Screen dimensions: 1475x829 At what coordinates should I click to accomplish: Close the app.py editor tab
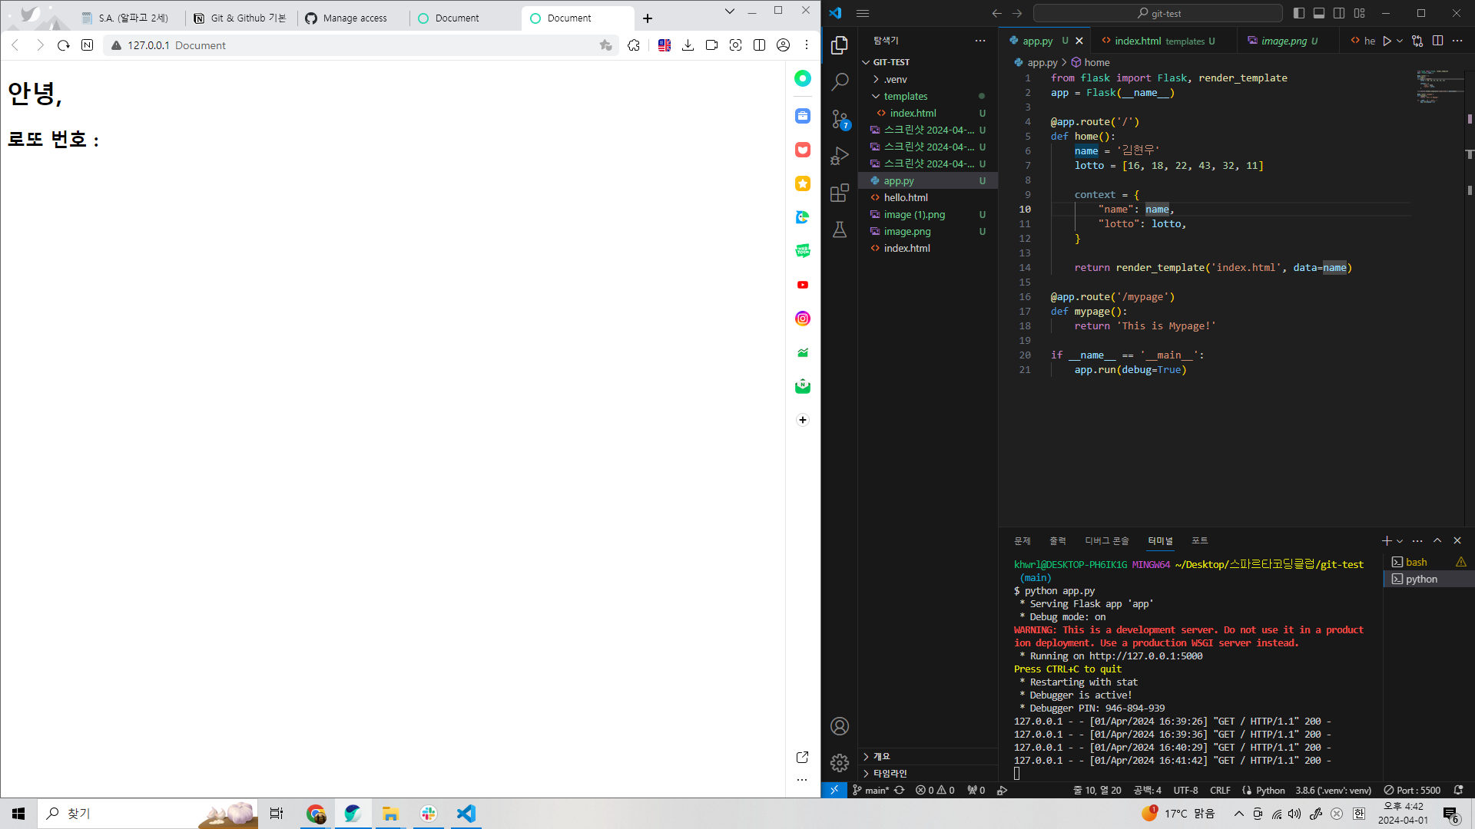click(x=1079, y=41)
